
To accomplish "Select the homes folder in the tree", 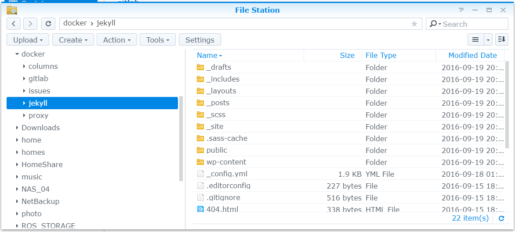I will pyautogui.click(x=33, y=152).
